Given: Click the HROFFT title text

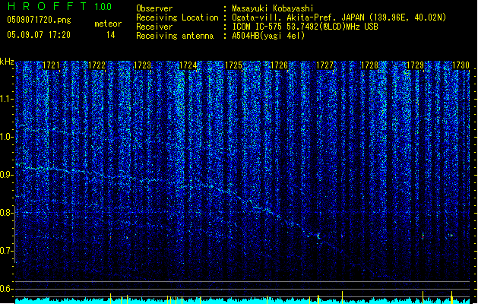Looking at the screenshot, I should click(x=47, y=6).
